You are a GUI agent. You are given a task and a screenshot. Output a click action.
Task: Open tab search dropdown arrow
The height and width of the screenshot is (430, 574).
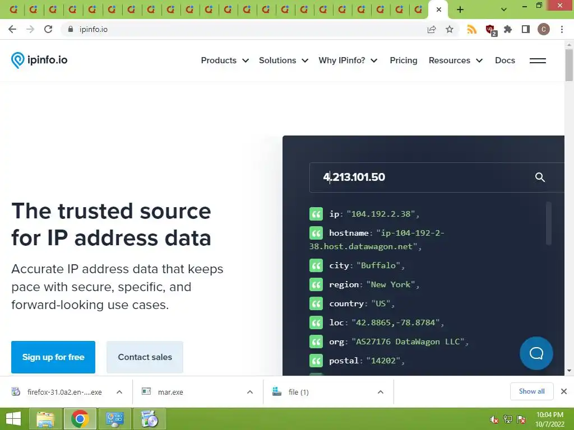504,10
